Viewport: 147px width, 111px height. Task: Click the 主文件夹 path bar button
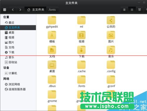[x=36, y=10]
